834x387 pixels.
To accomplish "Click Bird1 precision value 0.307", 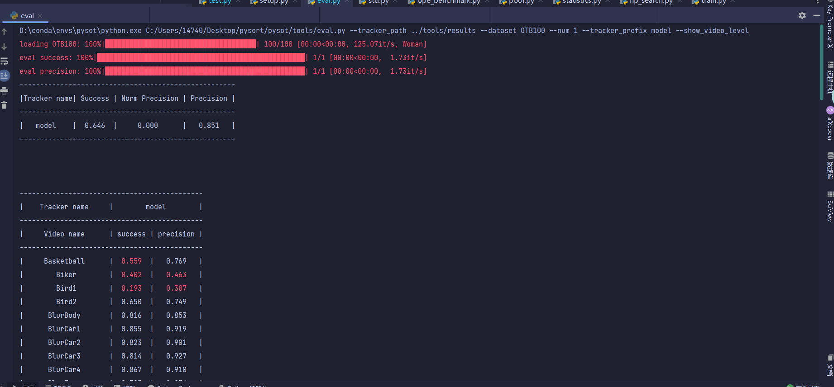I will (x=176, y=288).
